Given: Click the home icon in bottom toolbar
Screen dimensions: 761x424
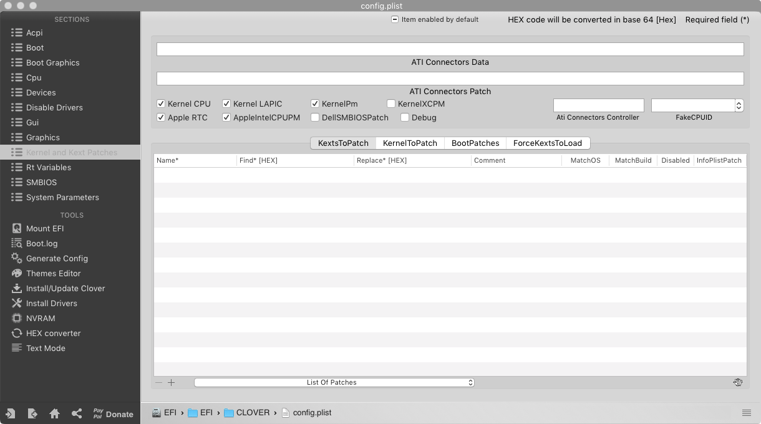Looking at the screenshot, I should (x=54, y=413).
